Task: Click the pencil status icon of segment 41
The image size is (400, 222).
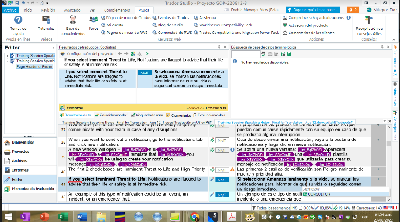Action: 212,179
